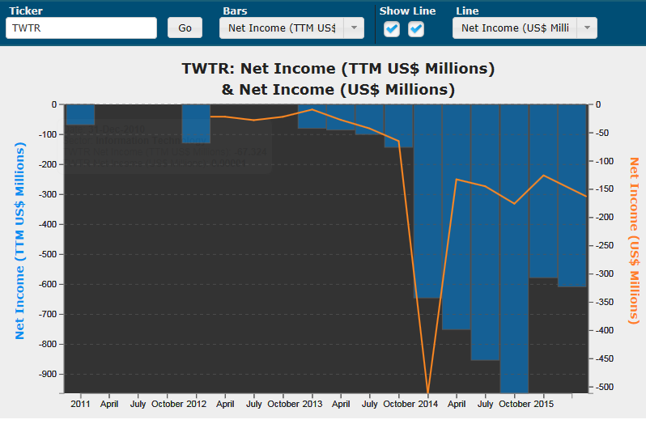The width and height of the screenshot is (646, 424).
Task: Click the chart title TWTR: Net Income
Action: click(338, 78)
